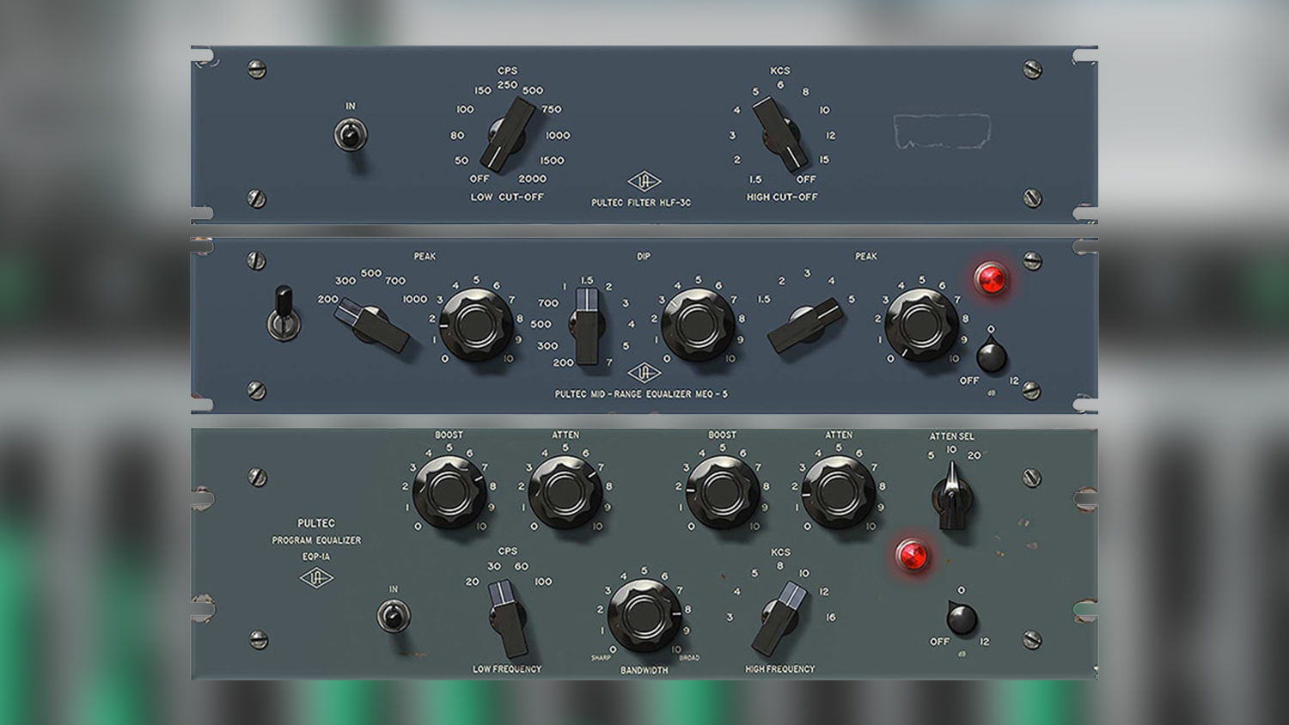
Task: Click the UA logo under the EQP-1A label
Action: [x=316, y=578]
